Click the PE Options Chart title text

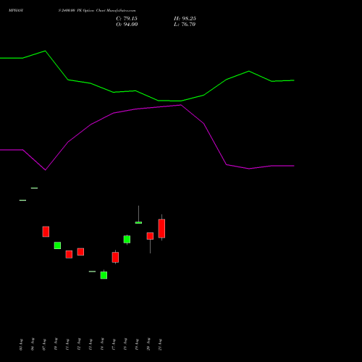coord(97,11)
